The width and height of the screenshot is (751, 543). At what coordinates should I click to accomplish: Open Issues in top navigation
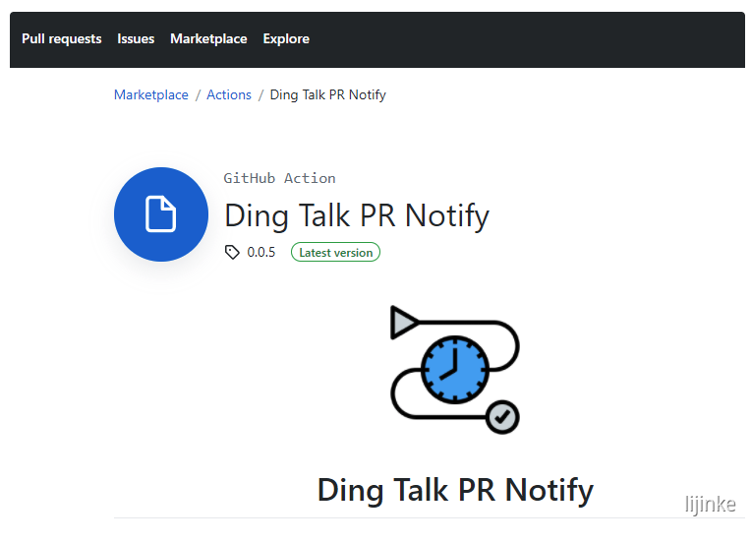point(136,38)
